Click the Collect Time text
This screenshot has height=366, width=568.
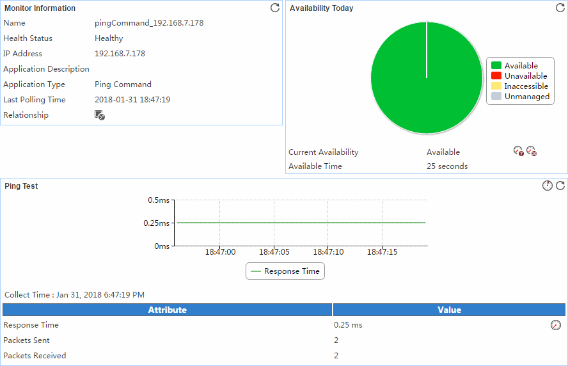coord(75,294)
